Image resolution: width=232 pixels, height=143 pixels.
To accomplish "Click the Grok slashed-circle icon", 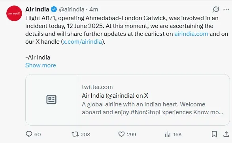I will click(216, 9).
